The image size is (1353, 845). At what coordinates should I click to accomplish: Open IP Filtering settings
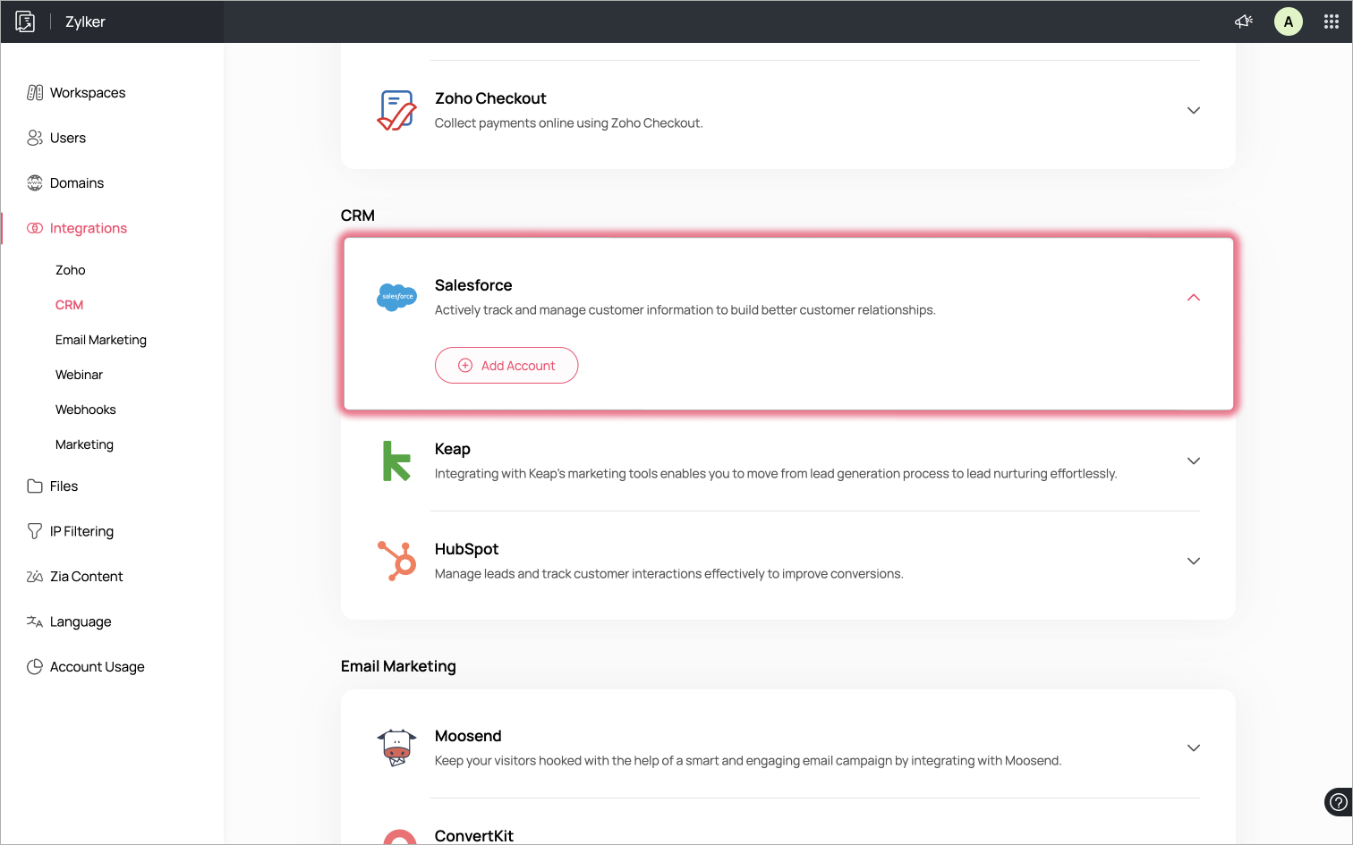click(x=82, y=531)
